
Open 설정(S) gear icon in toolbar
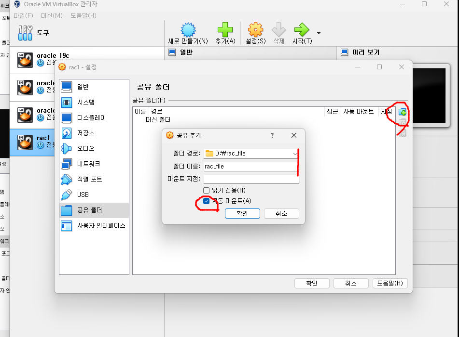pos(255,30)
